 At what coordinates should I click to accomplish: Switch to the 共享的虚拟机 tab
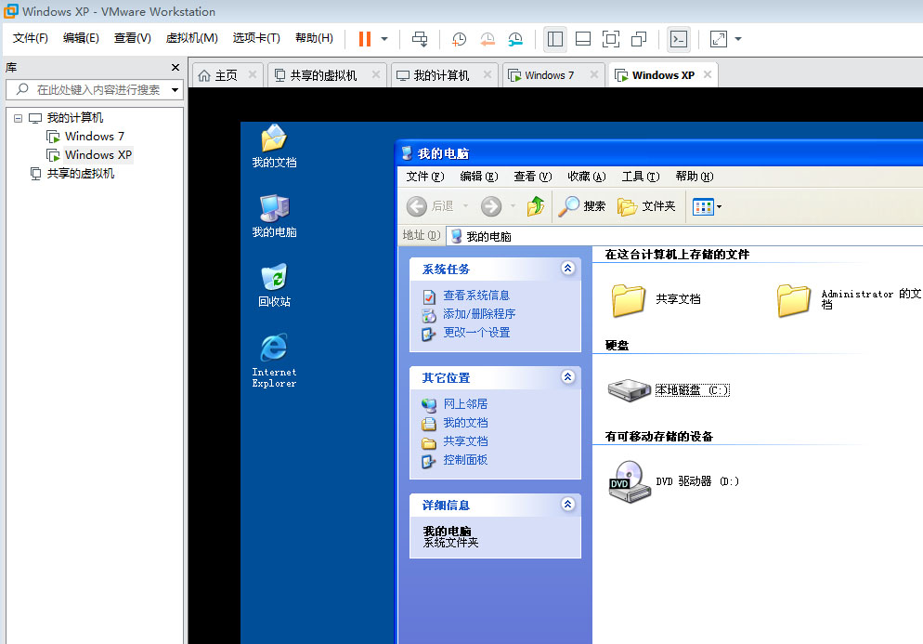(x=324, y=75)
